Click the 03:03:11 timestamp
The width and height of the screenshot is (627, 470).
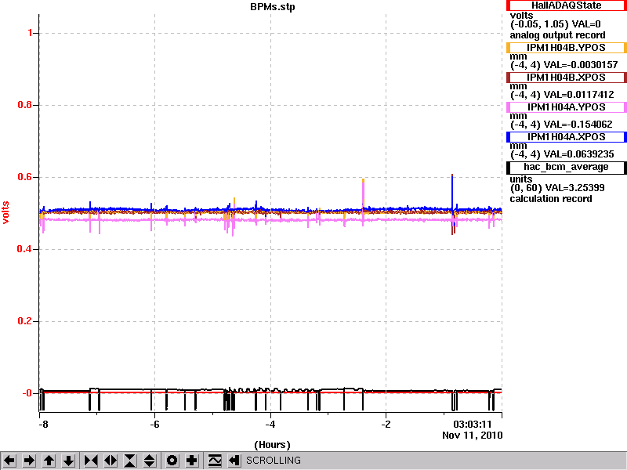(472, 424)
